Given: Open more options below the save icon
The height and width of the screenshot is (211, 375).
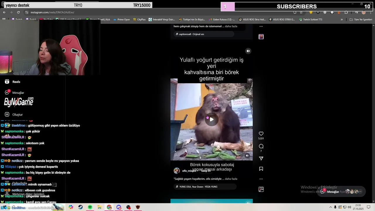Looking at the screenshot, I should tap(261, 179).
